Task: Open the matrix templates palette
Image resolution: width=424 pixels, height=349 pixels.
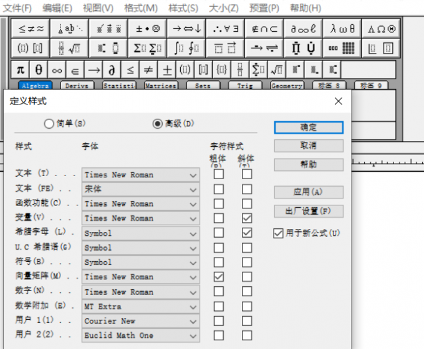Action: (x=342, y=48)
